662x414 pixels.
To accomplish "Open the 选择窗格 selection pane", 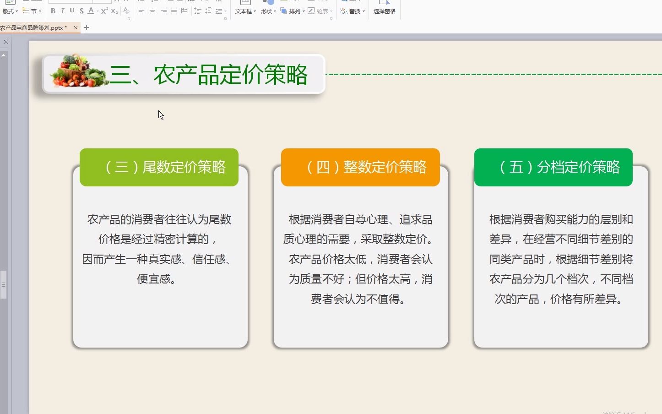I will pyautogui.click(x=385, y=11).
